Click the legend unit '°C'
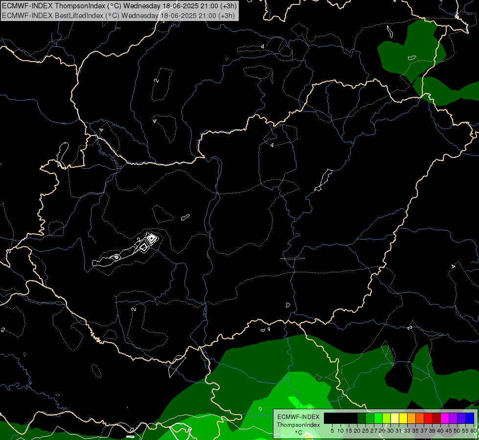Viewport: 479px width, 440px height. click(x=298, y=433)
